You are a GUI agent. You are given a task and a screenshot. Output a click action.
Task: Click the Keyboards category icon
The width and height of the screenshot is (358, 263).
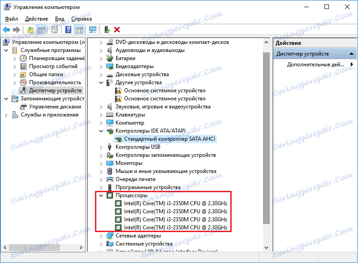[110, 115]
